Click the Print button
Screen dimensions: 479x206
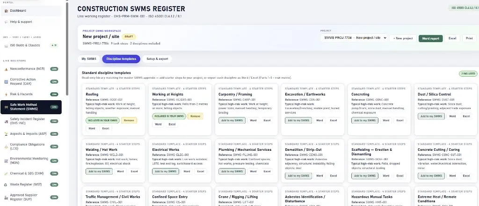coord(469,38)
